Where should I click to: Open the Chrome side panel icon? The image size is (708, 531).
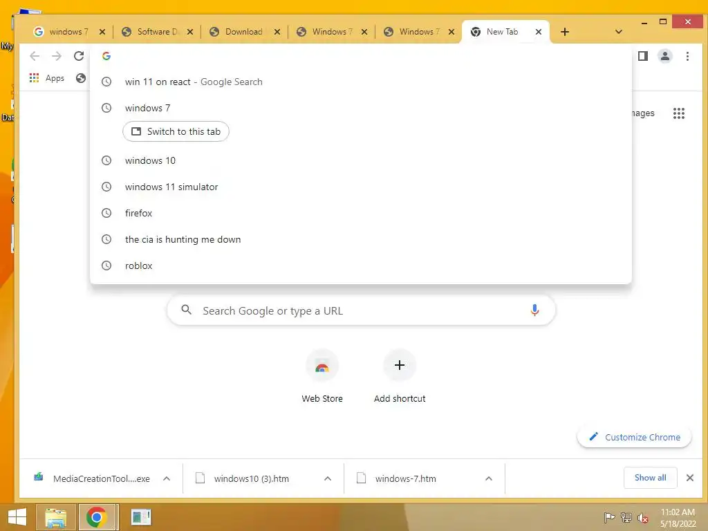click(x=643, y=56)
